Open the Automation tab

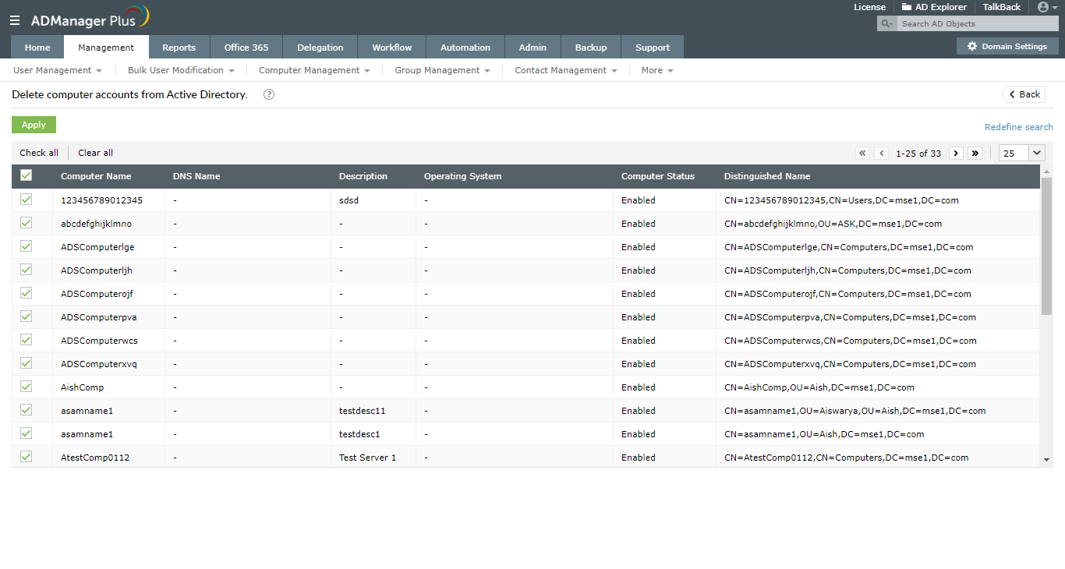465,47
